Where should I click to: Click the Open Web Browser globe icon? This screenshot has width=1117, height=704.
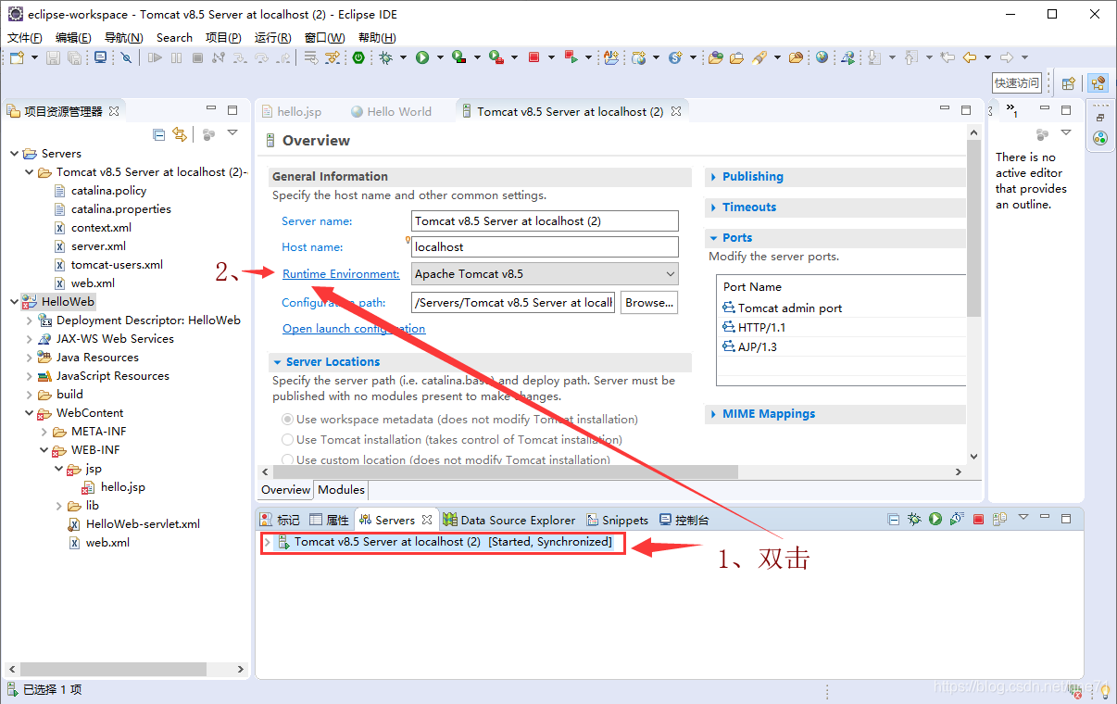[822, 57]
